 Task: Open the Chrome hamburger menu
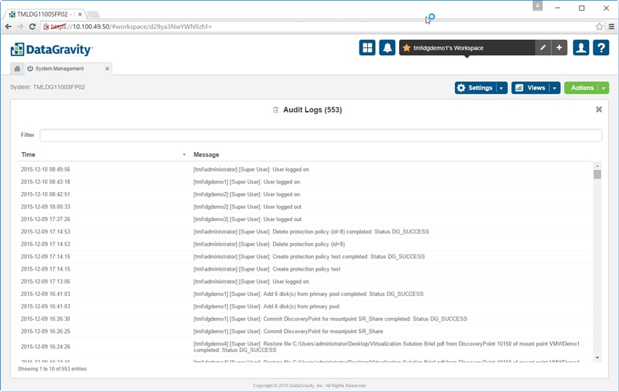pyautogui.click(x=612, y=26)
